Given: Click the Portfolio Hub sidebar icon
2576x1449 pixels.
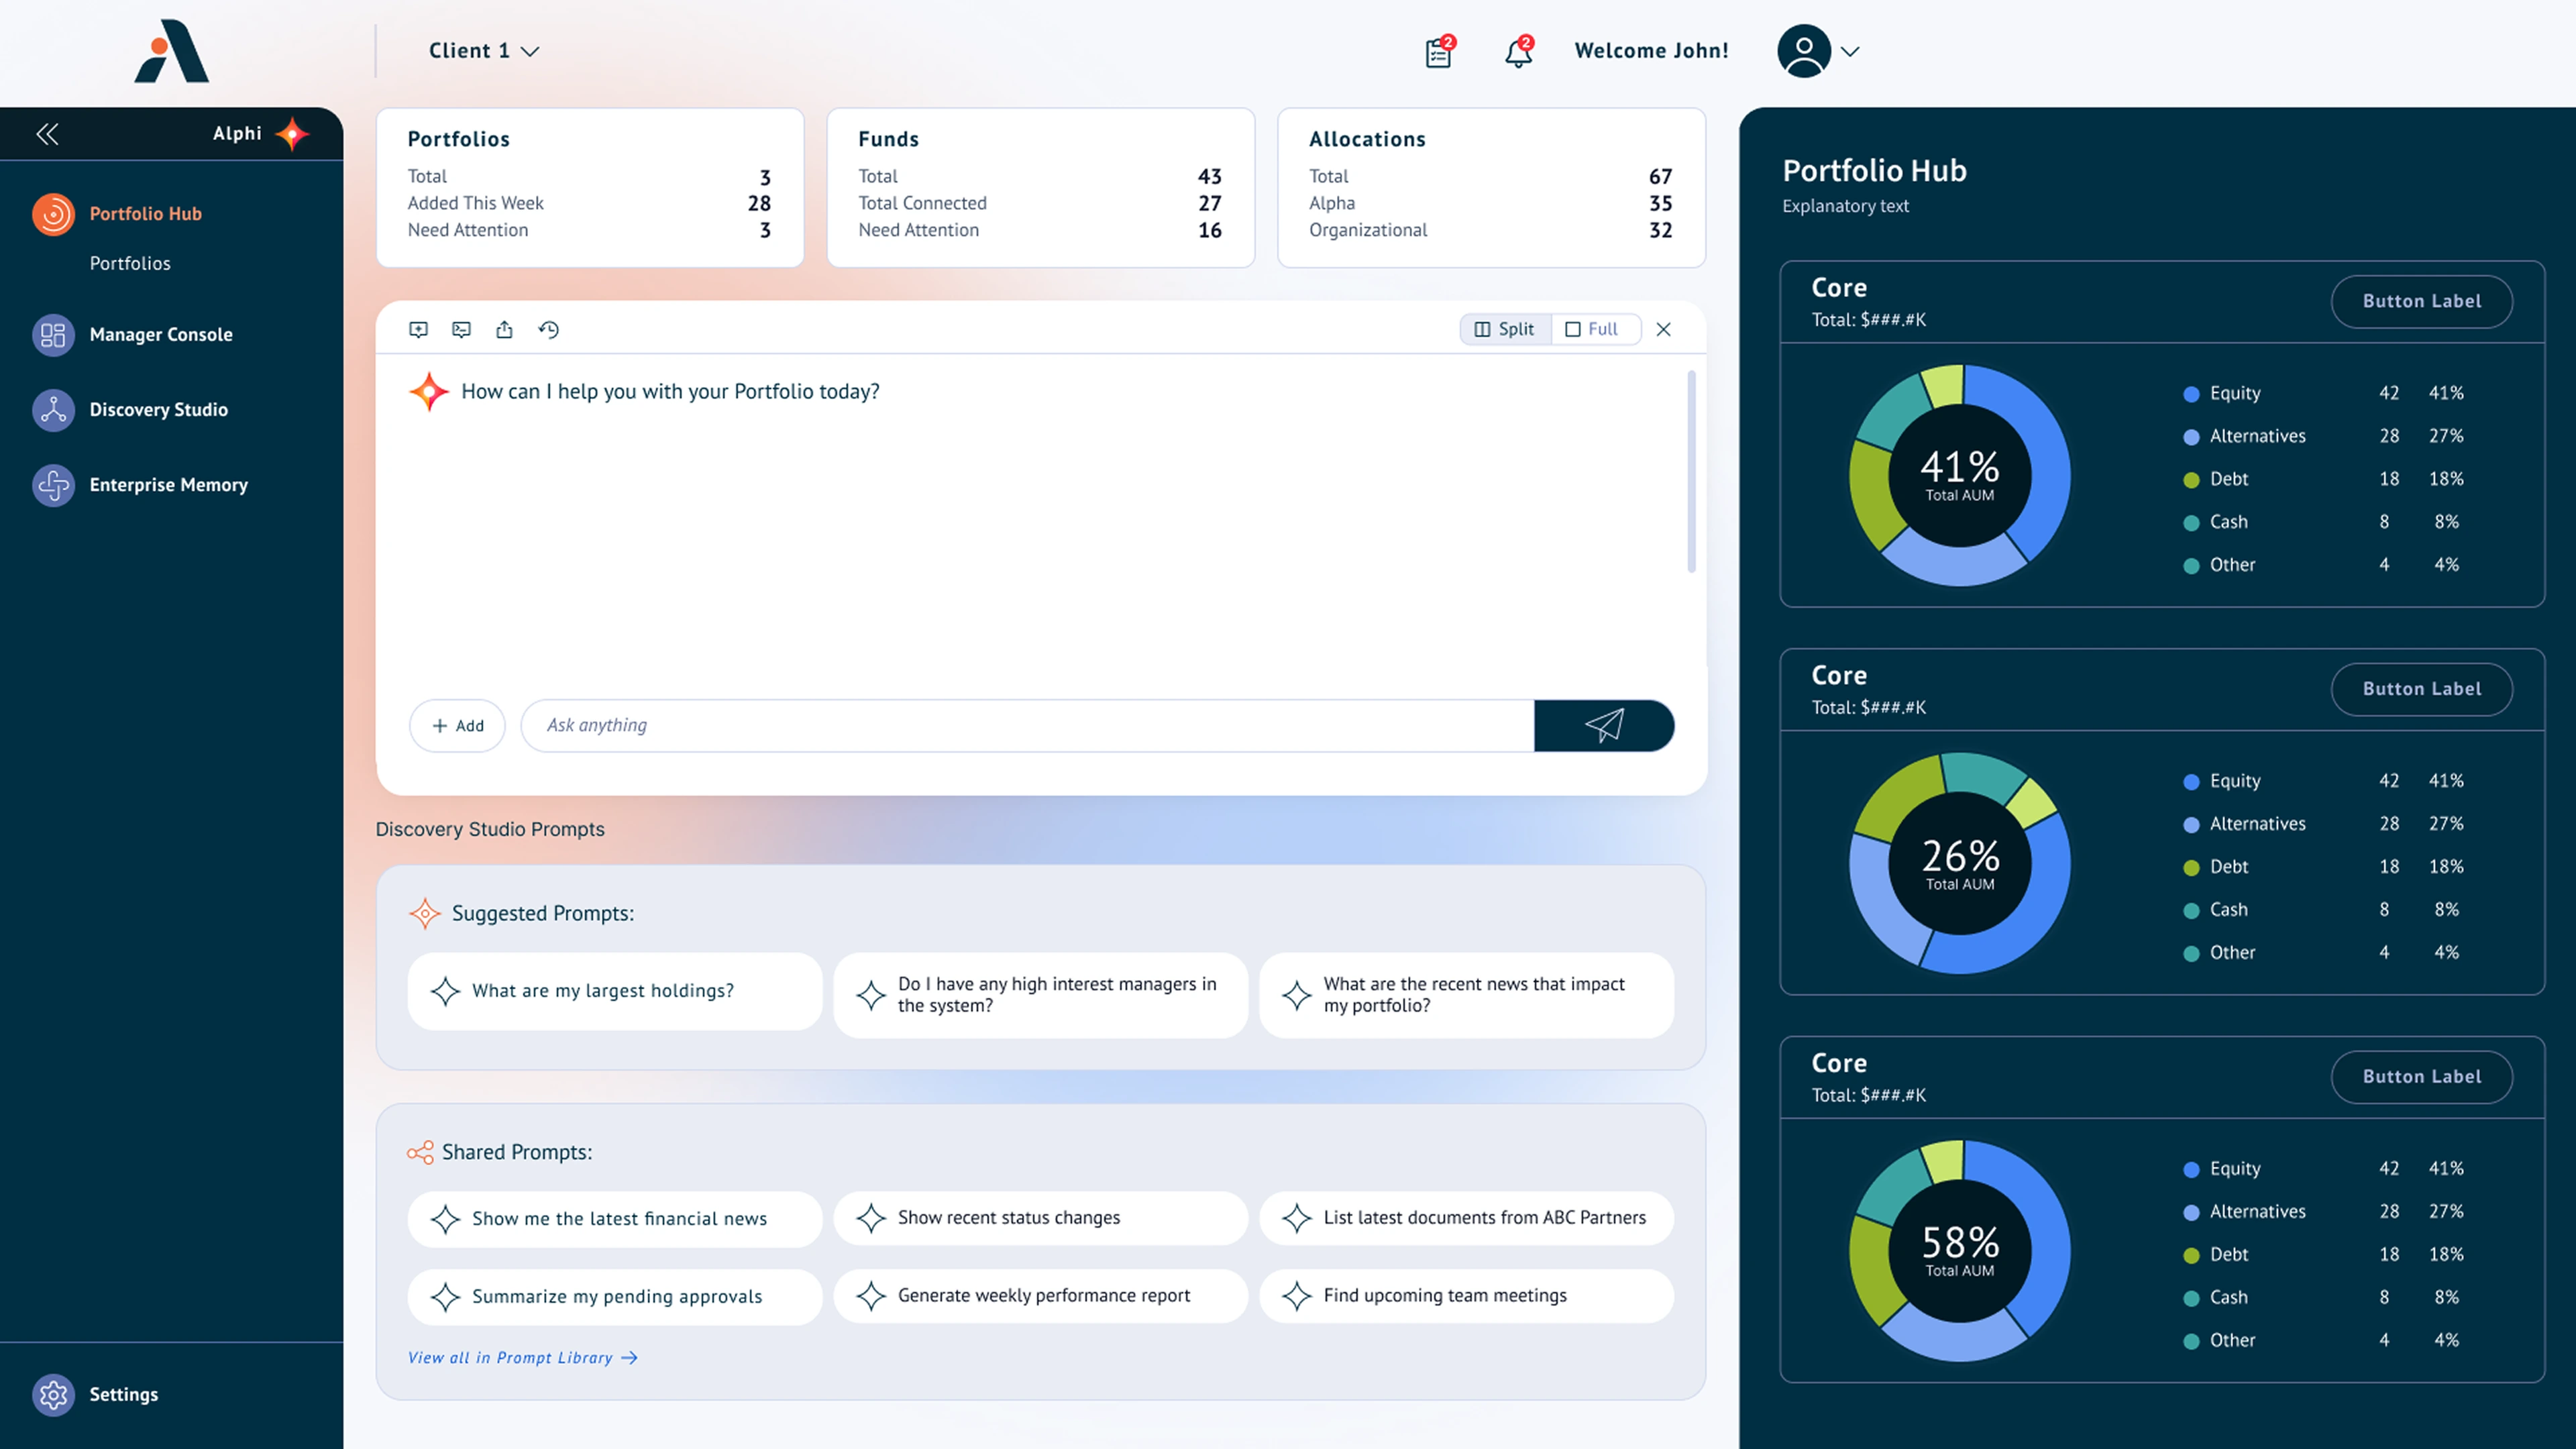Looking at the screenshot, I should tap(53, 214).
